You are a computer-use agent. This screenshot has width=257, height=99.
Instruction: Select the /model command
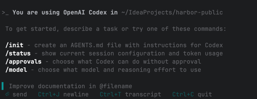[x=16, y=70]
